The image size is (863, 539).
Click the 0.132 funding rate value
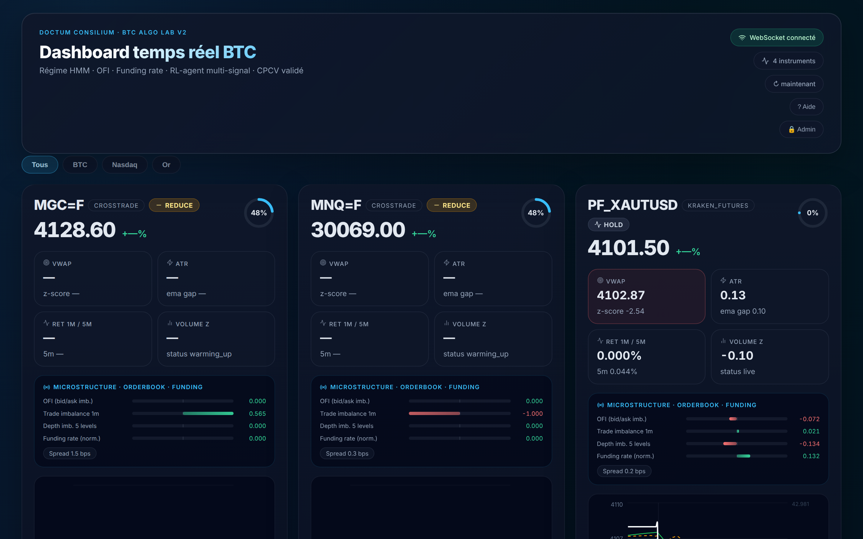811,456
